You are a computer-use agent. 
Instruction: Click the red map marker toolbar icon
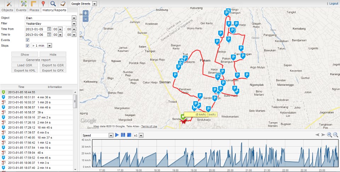tap(43, 4)
